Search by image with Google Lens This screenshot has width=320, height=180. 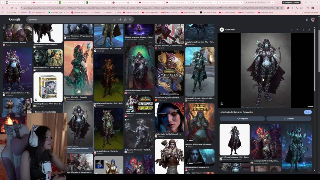point(125,19)
